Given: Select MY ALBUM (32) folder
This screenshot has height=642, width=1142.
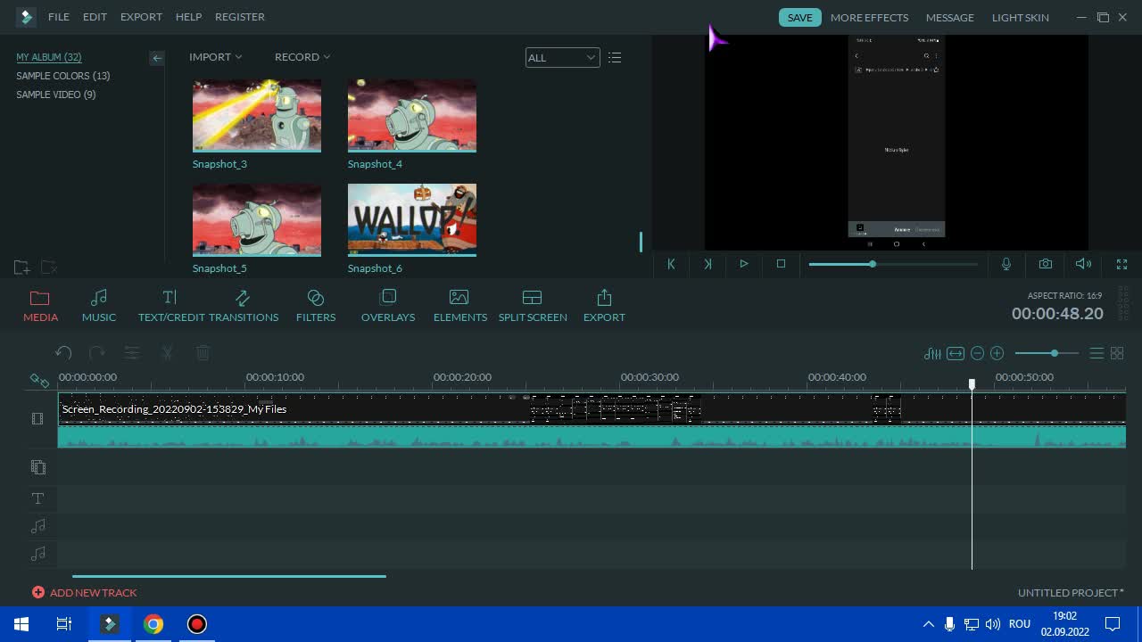Looking at the screenshot, I should tap(49, 57).
